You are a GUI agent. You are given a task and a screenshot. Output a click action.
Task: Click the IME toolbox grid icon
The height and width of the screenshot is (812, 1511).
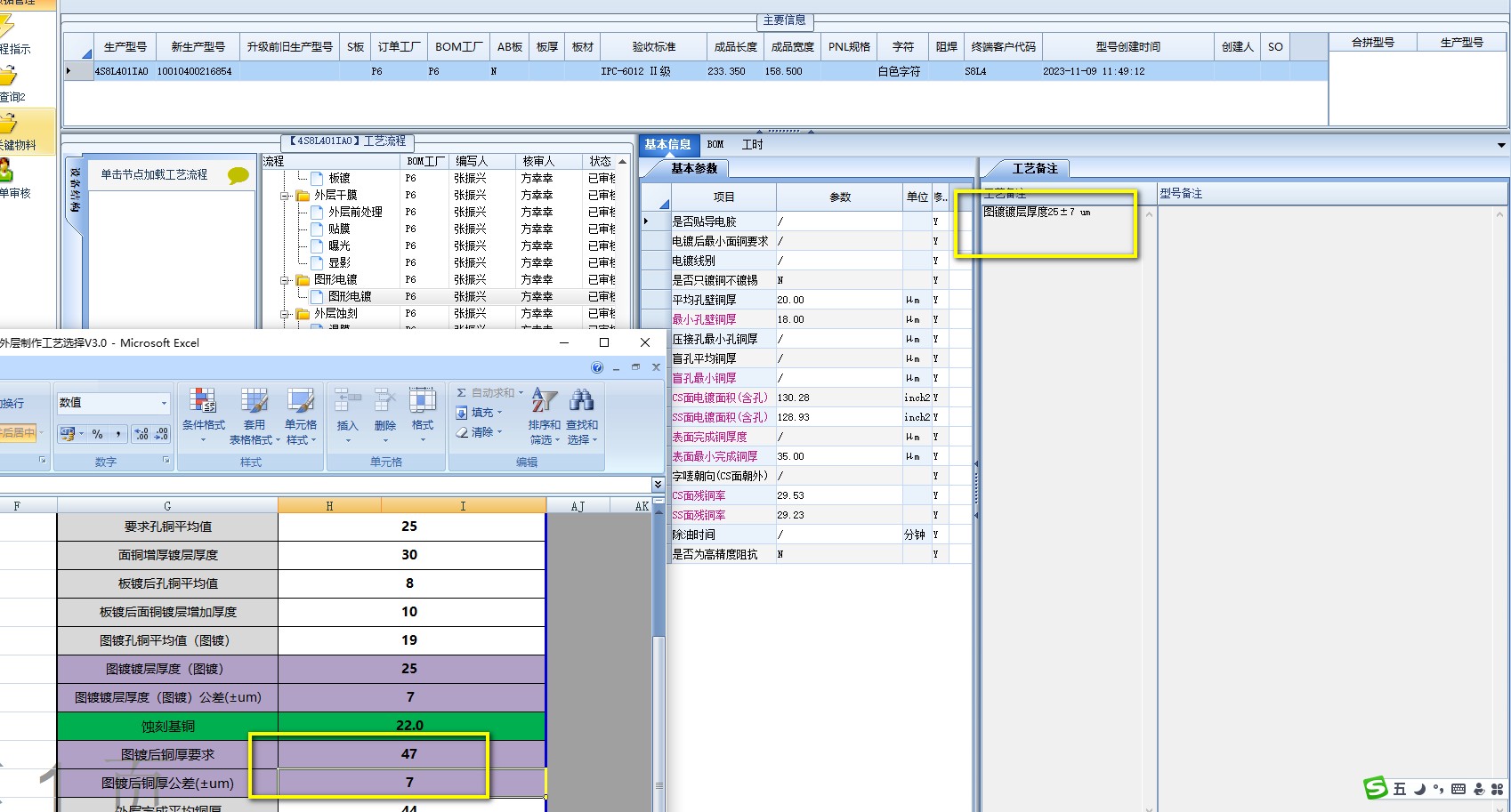click(1497, 789)
